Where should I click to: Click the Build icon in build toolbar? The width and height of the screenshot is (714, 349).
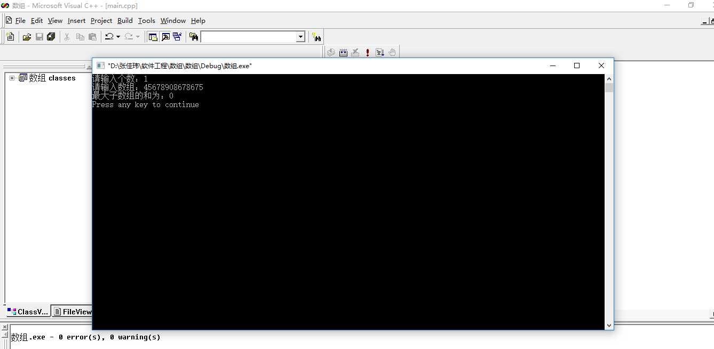(343, 52)
